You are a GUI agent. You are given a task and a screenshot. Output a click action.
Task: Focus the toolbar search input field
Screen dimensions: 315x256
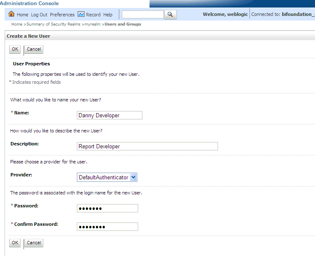[143, 15]
